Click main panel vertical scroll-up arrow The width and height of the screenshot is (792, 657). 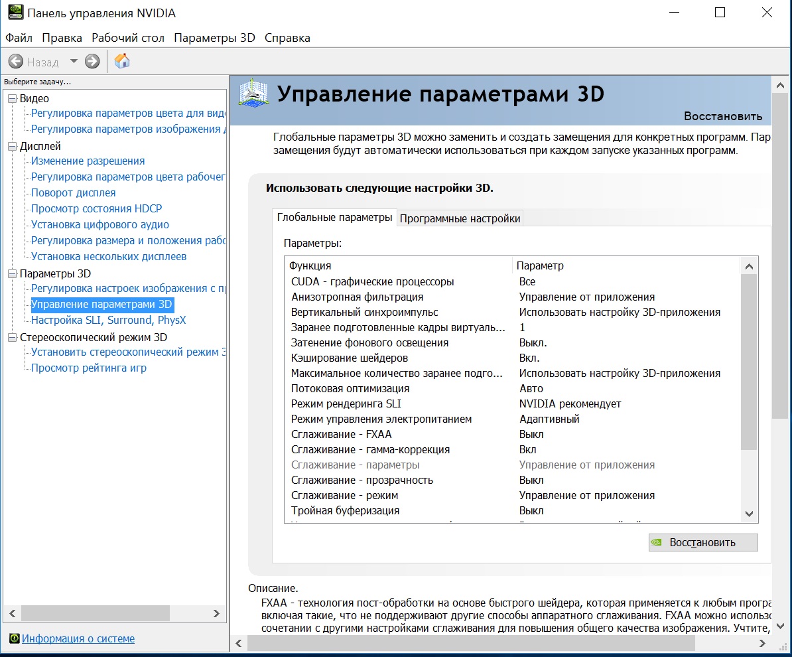pos(780,86)
